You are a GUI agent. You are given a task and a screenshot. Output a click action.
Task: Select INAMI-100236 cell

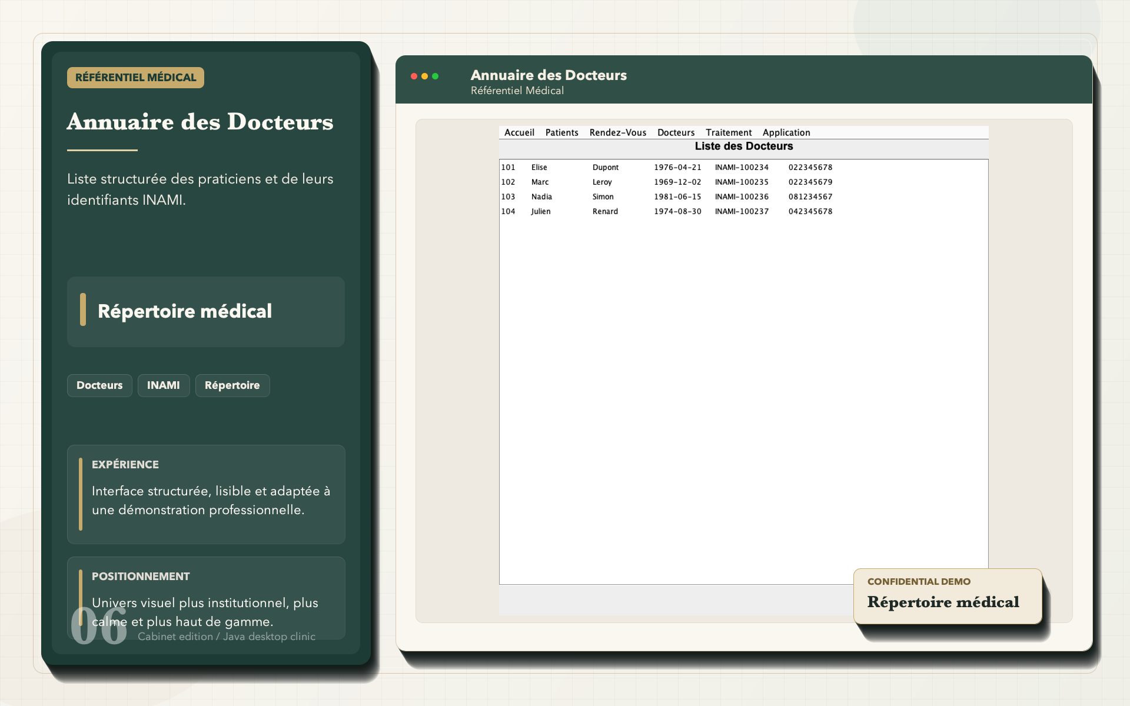[x=742, y=197]
